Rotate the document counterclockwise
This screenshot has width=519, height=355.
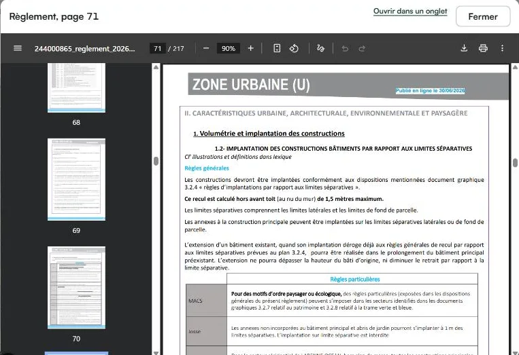pyautogui.click(x=294, y=48)
